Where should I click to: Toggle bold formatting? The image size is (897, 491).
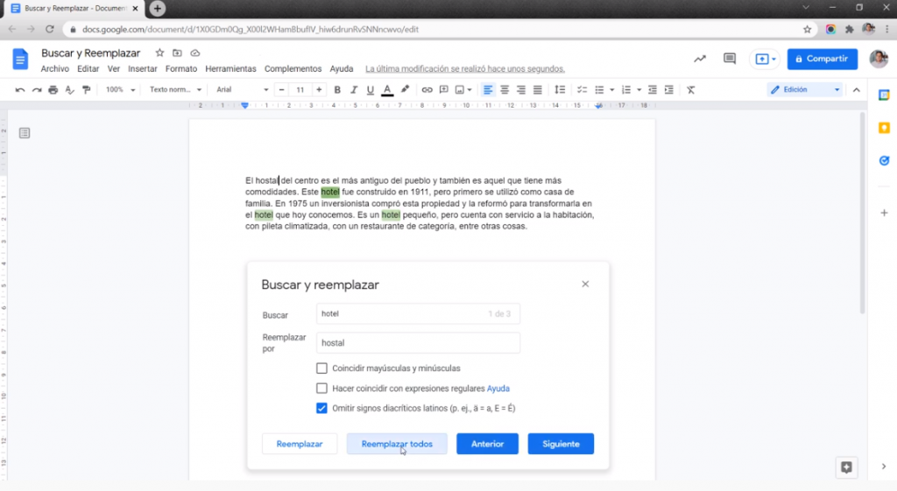point(337,90)
